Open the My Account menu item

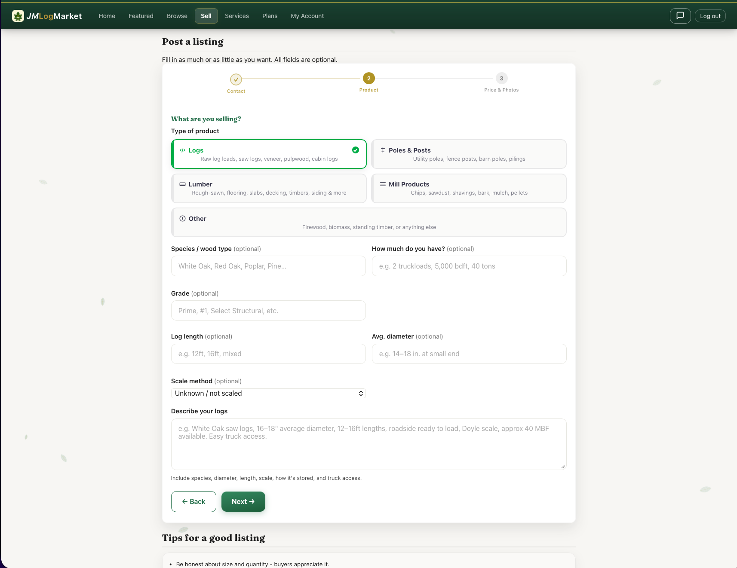[x=307, y=16]
